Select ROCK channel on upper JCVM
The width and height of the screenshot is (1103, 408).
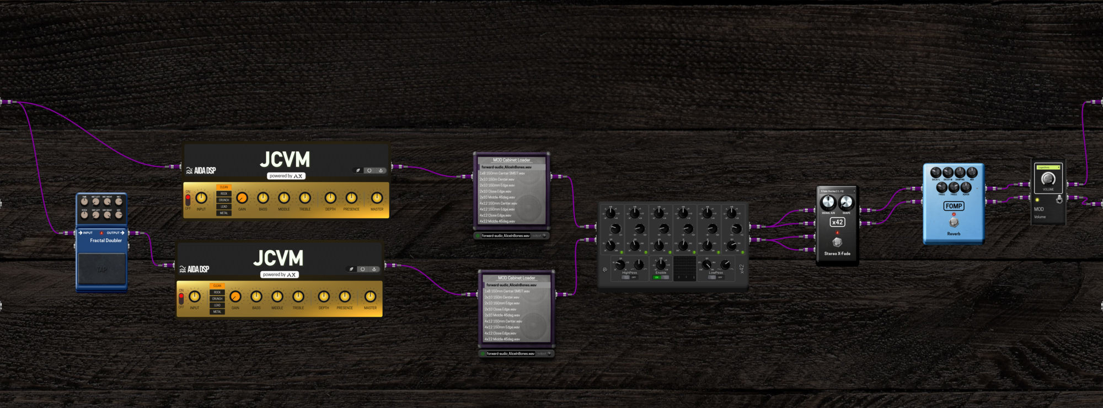point(224,194)
